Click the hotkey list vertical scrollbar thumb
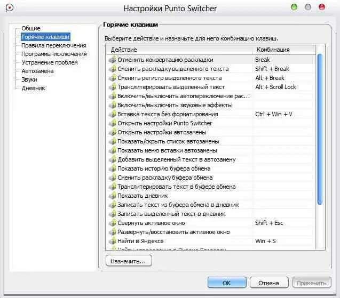 coord(320,130)
